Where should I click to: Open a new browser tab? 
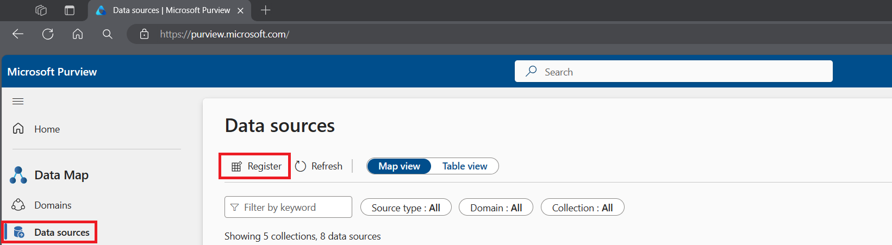[x=265, y=10]
